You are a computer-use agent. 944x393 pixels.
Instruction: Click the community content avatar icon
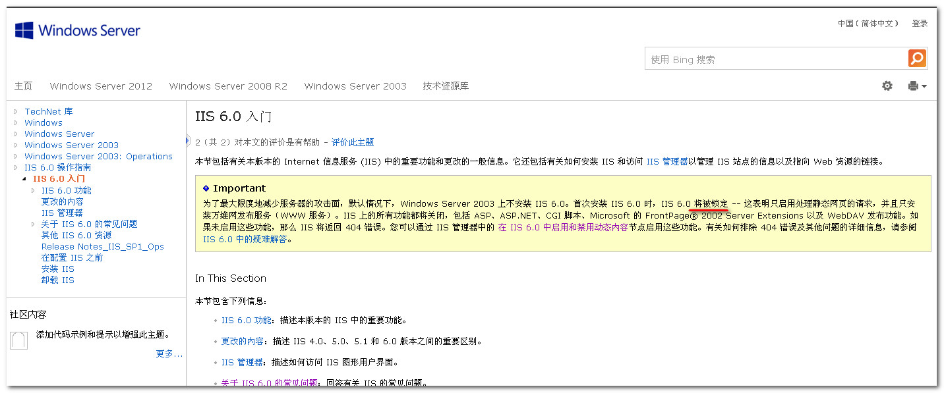pos(18,340)
